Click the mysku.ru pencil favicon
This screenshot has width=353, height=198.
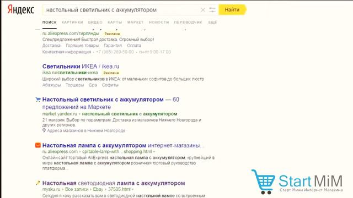pyautogui.click(x=38, y=183)
